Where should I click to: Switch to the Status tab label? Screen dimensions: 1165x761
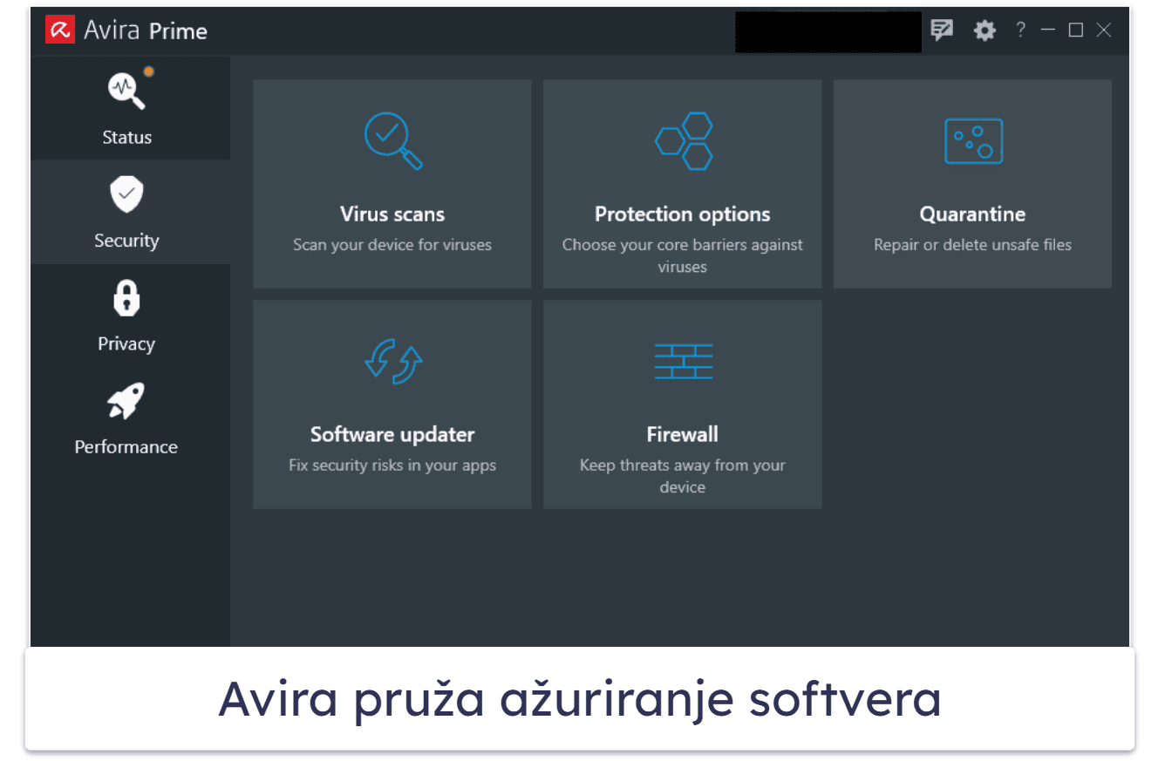click(x=127, y=138)
